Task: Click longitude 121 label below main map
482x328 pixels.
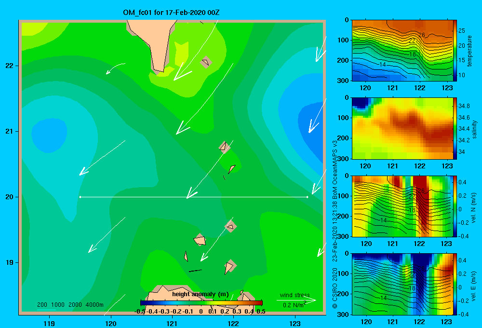Action: 172,323
